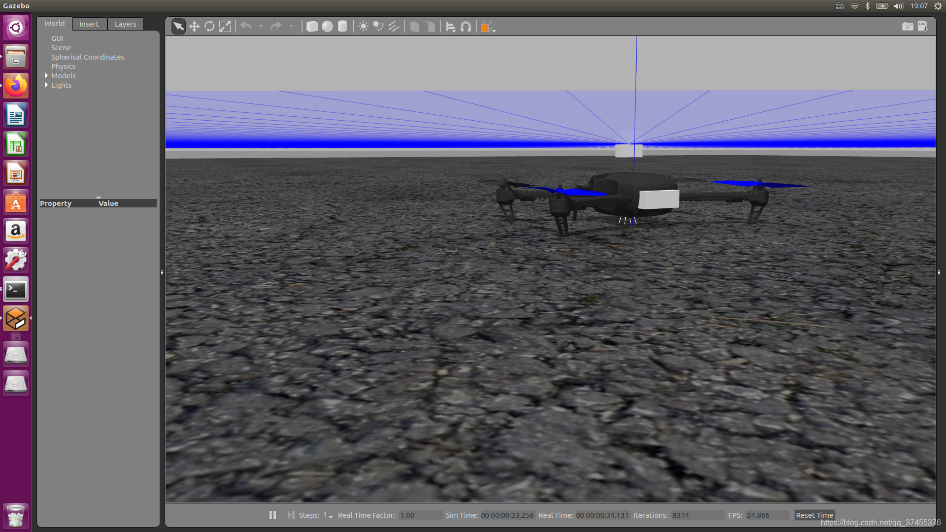This screenshot has width=946, height=532.
Task: Open Amazon launcher in the dock
Action: pos(16,231)
